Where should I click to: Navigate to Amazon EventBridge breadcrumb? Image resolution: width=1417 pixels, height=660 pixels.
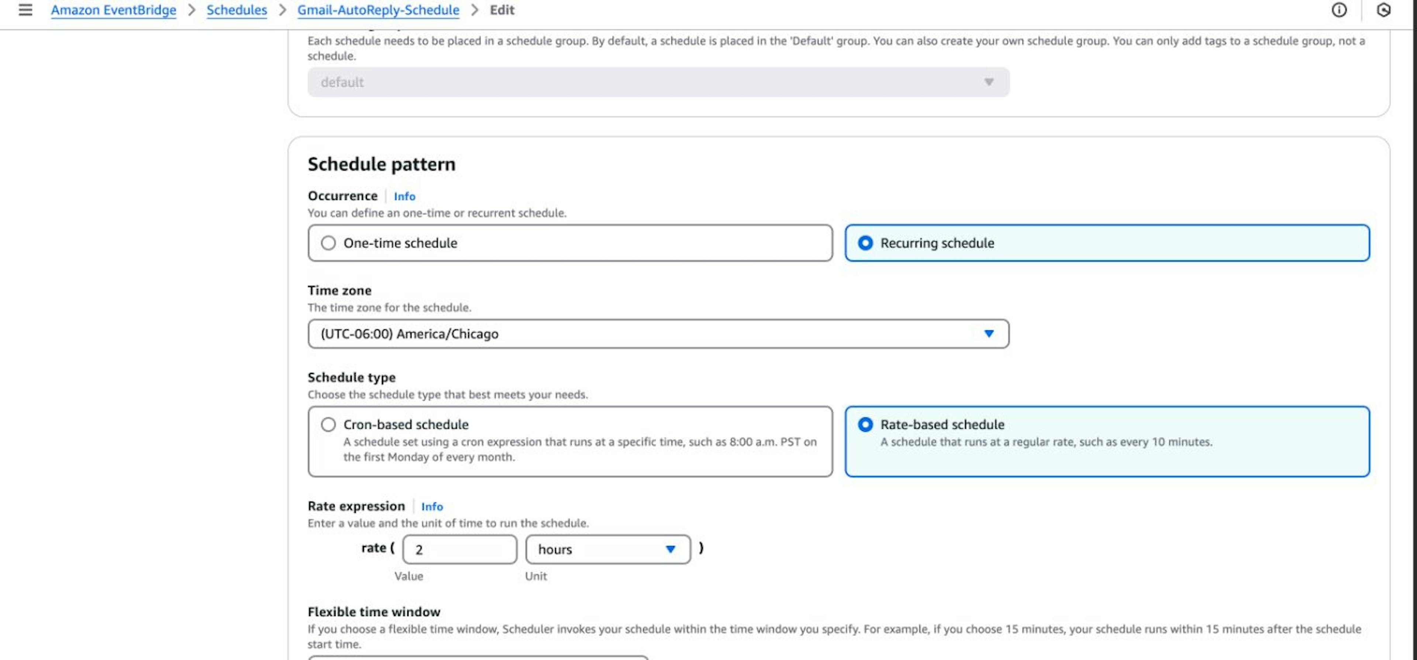113,10
